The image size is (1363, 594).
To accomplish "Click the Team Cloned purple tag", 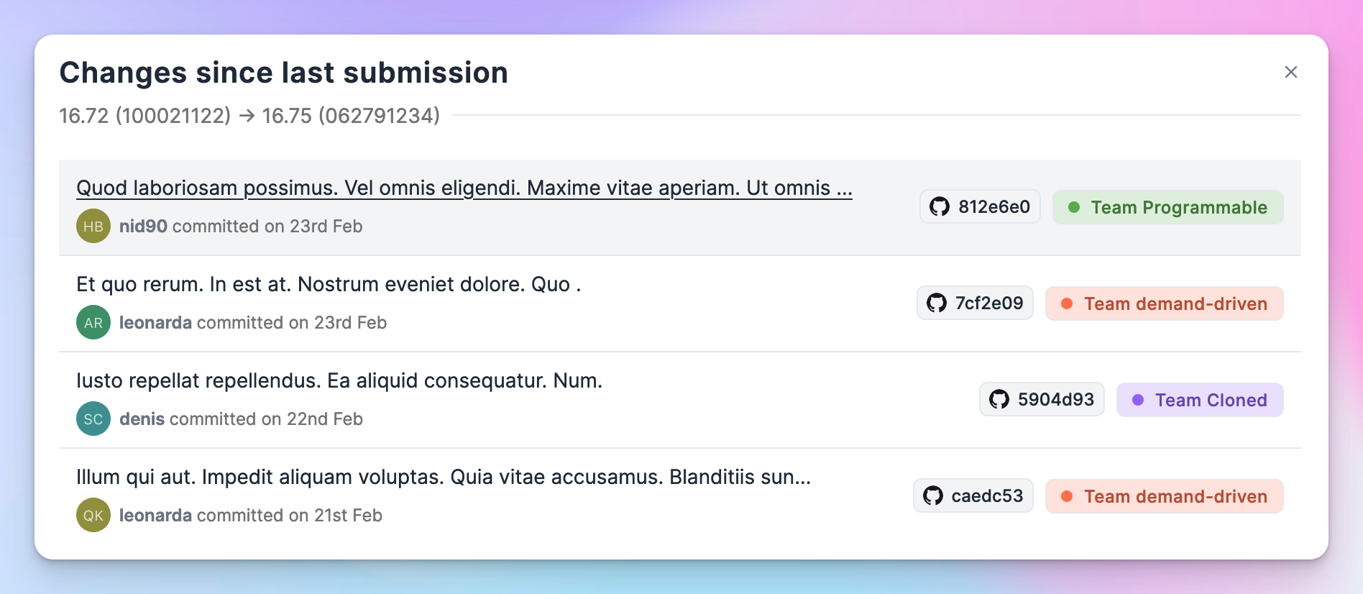I will [x=1200, y=400].
